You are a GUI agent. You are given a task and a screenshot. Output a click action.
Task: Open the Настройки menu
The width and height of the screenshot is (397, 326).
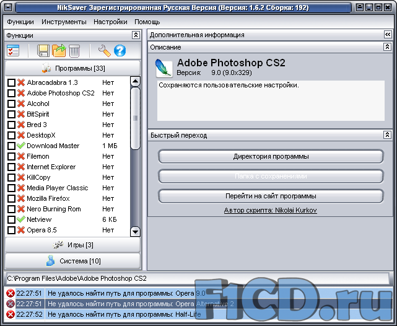[x=110, y=22]
